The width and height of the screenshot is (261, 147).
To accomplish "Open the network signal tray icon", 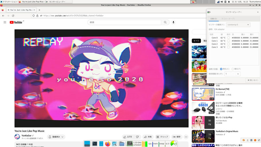I will [218, 2].
